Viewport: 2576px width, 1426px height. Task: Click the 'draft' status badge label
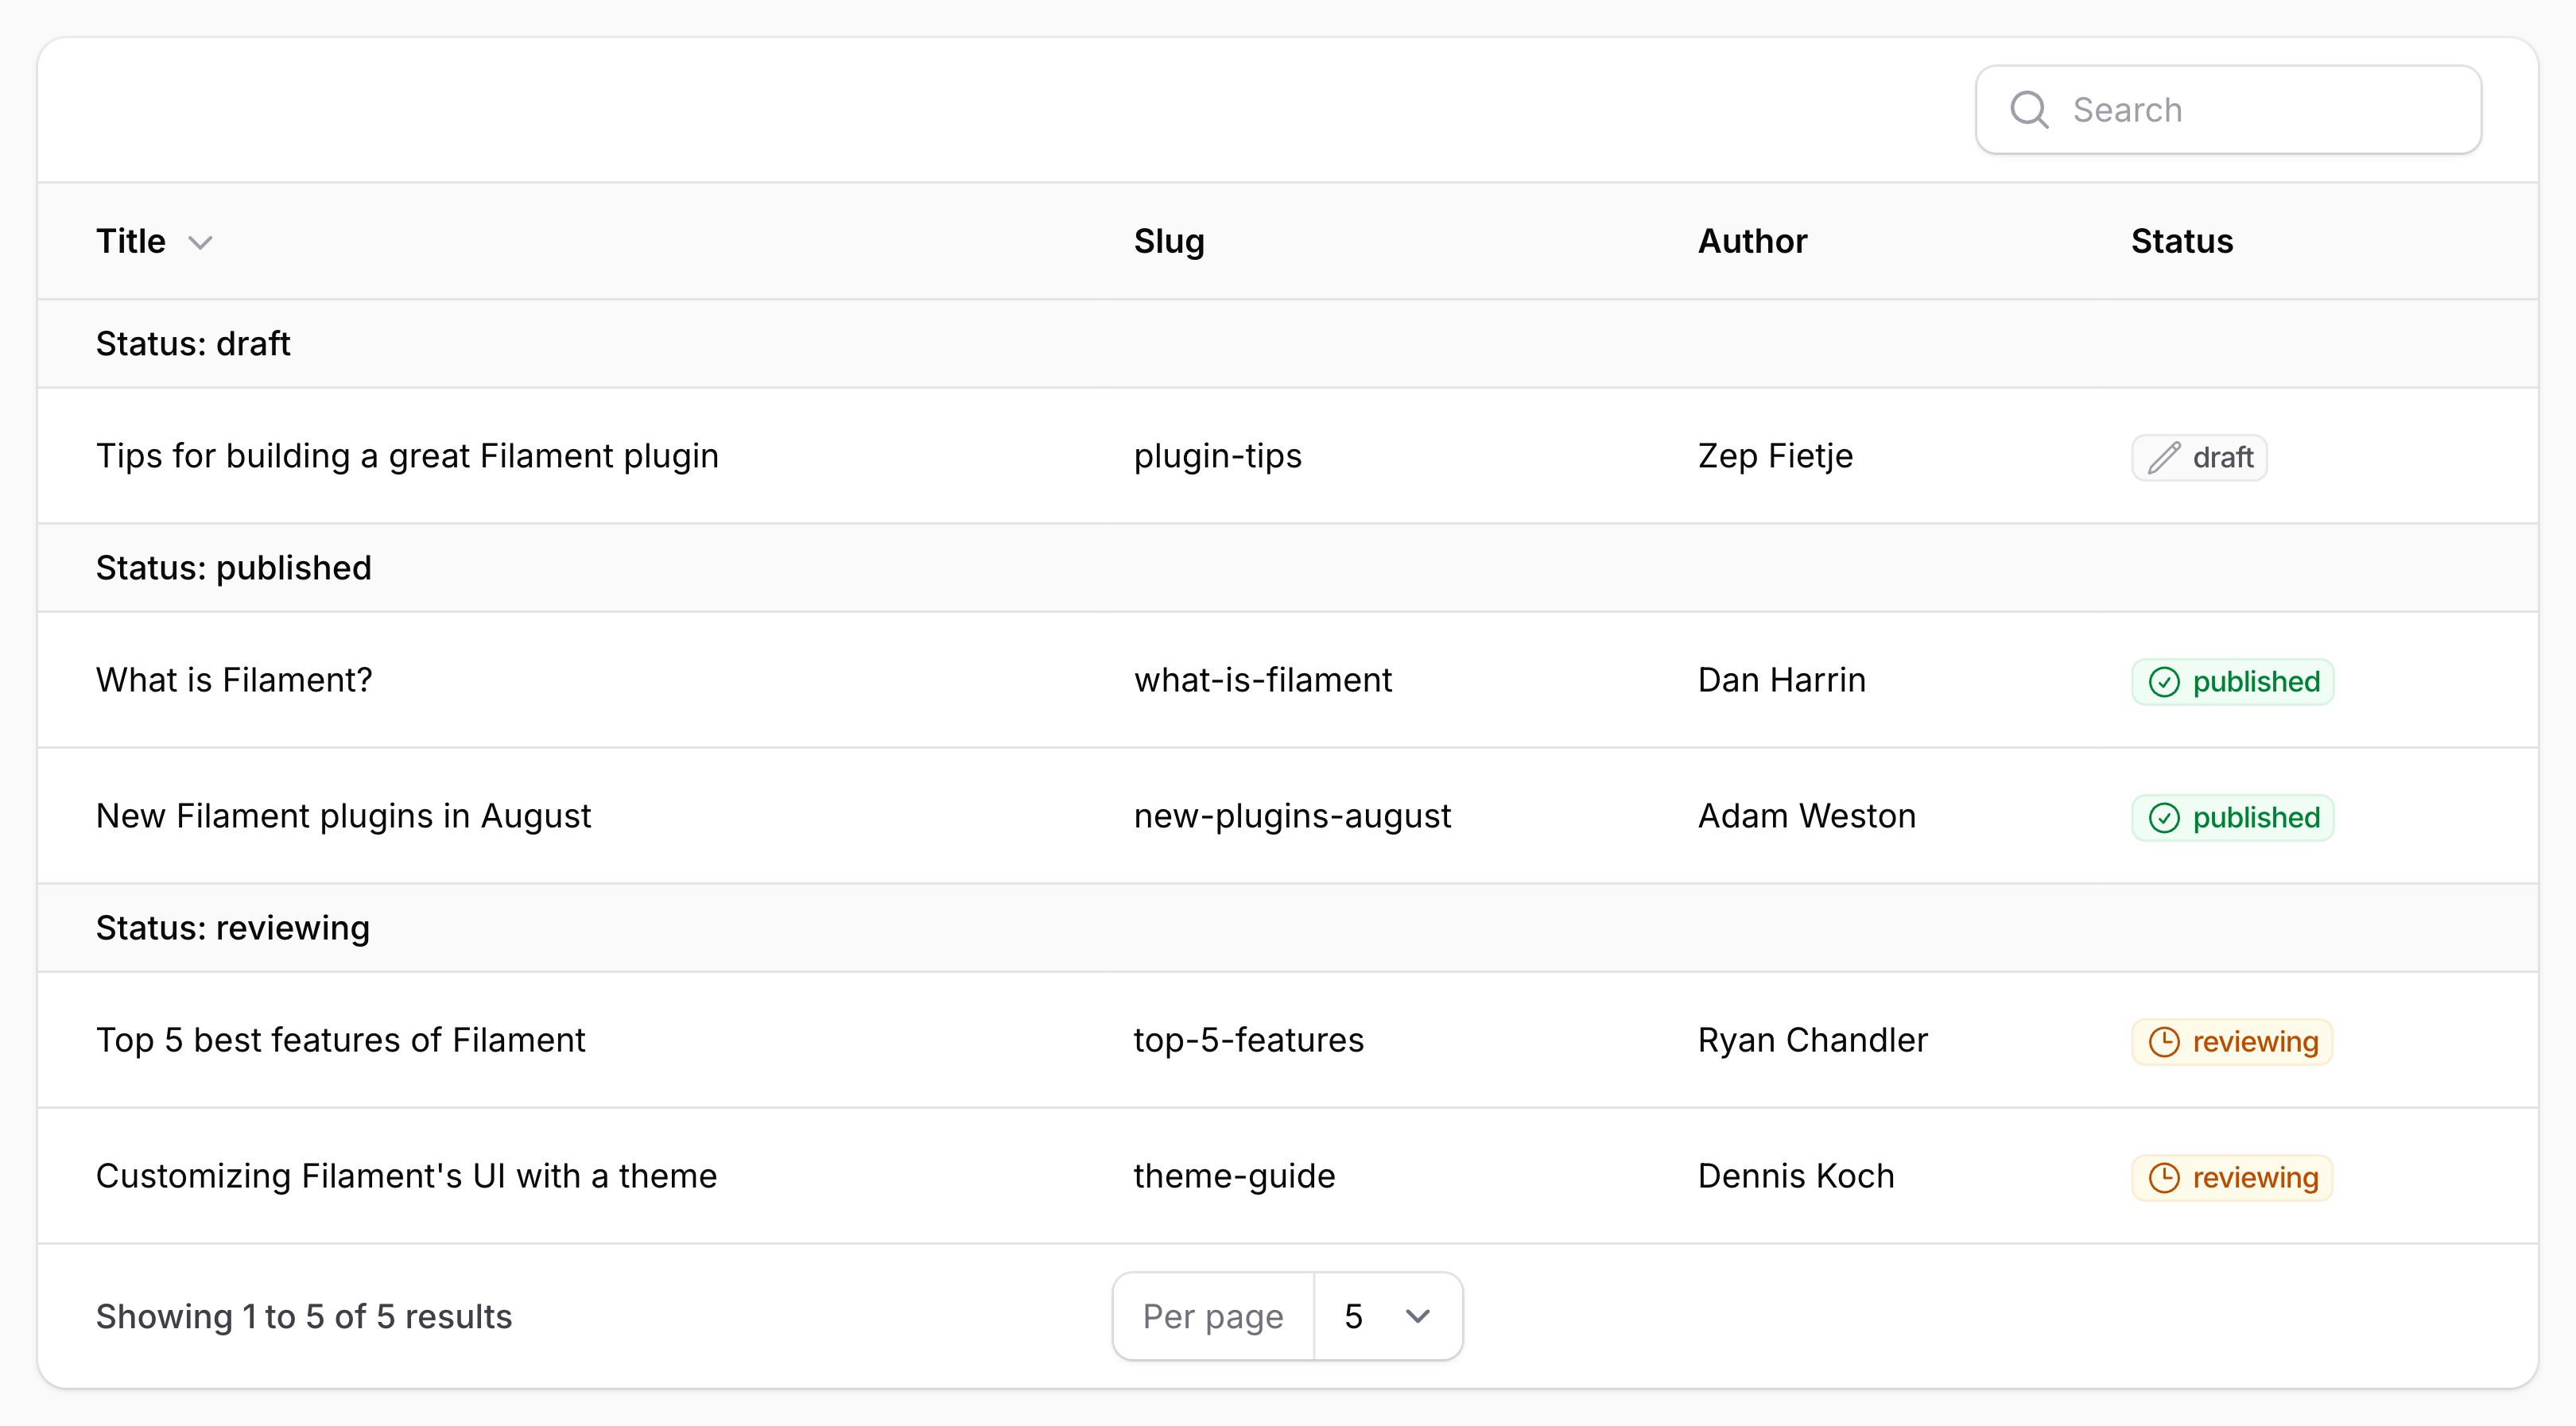click(x=2223, y=458)
